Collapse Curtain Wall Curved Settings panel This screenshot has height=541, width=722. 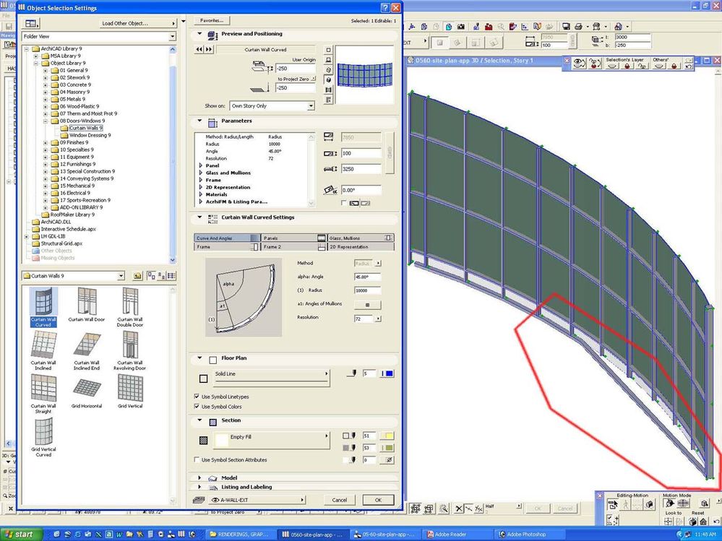coord(199,217)
